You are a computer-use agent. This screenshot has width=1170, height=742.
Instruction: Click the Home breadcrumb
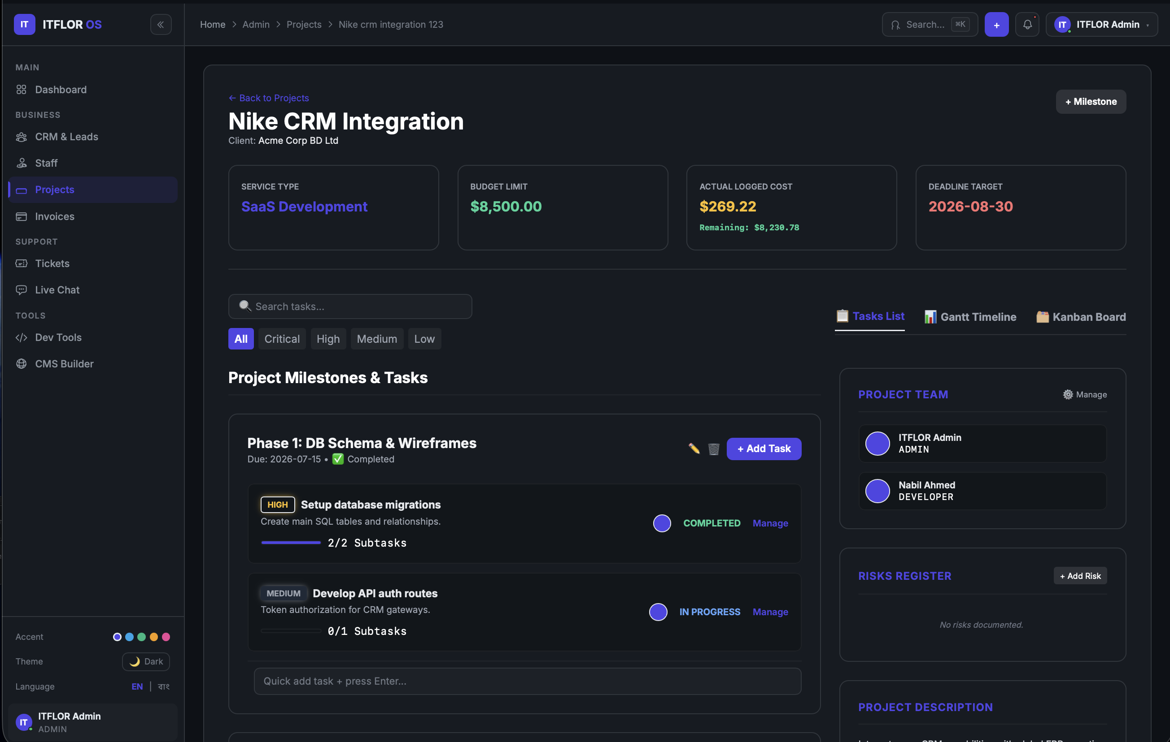click(x=213, y=25)
